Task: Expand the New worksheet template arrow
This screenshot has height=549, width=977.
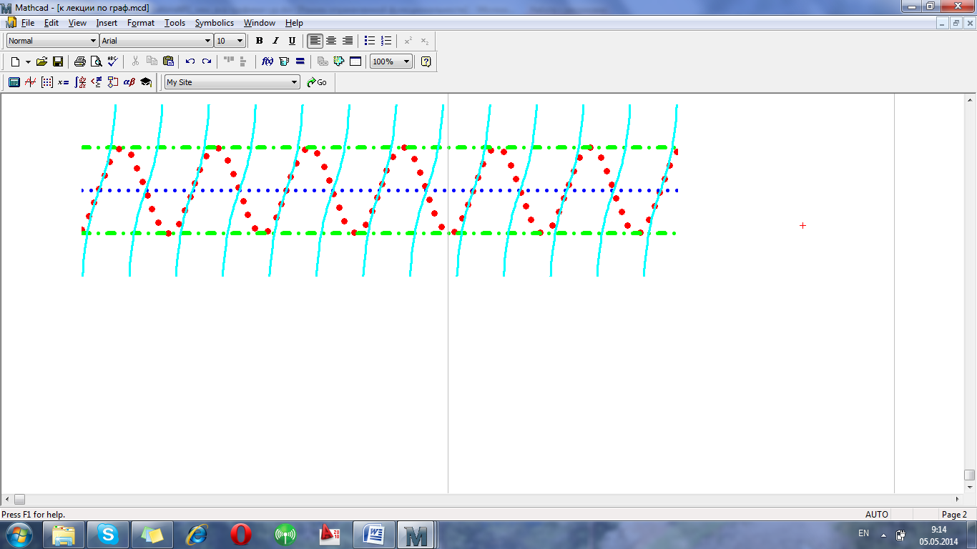Action: (x=28, y=61)
